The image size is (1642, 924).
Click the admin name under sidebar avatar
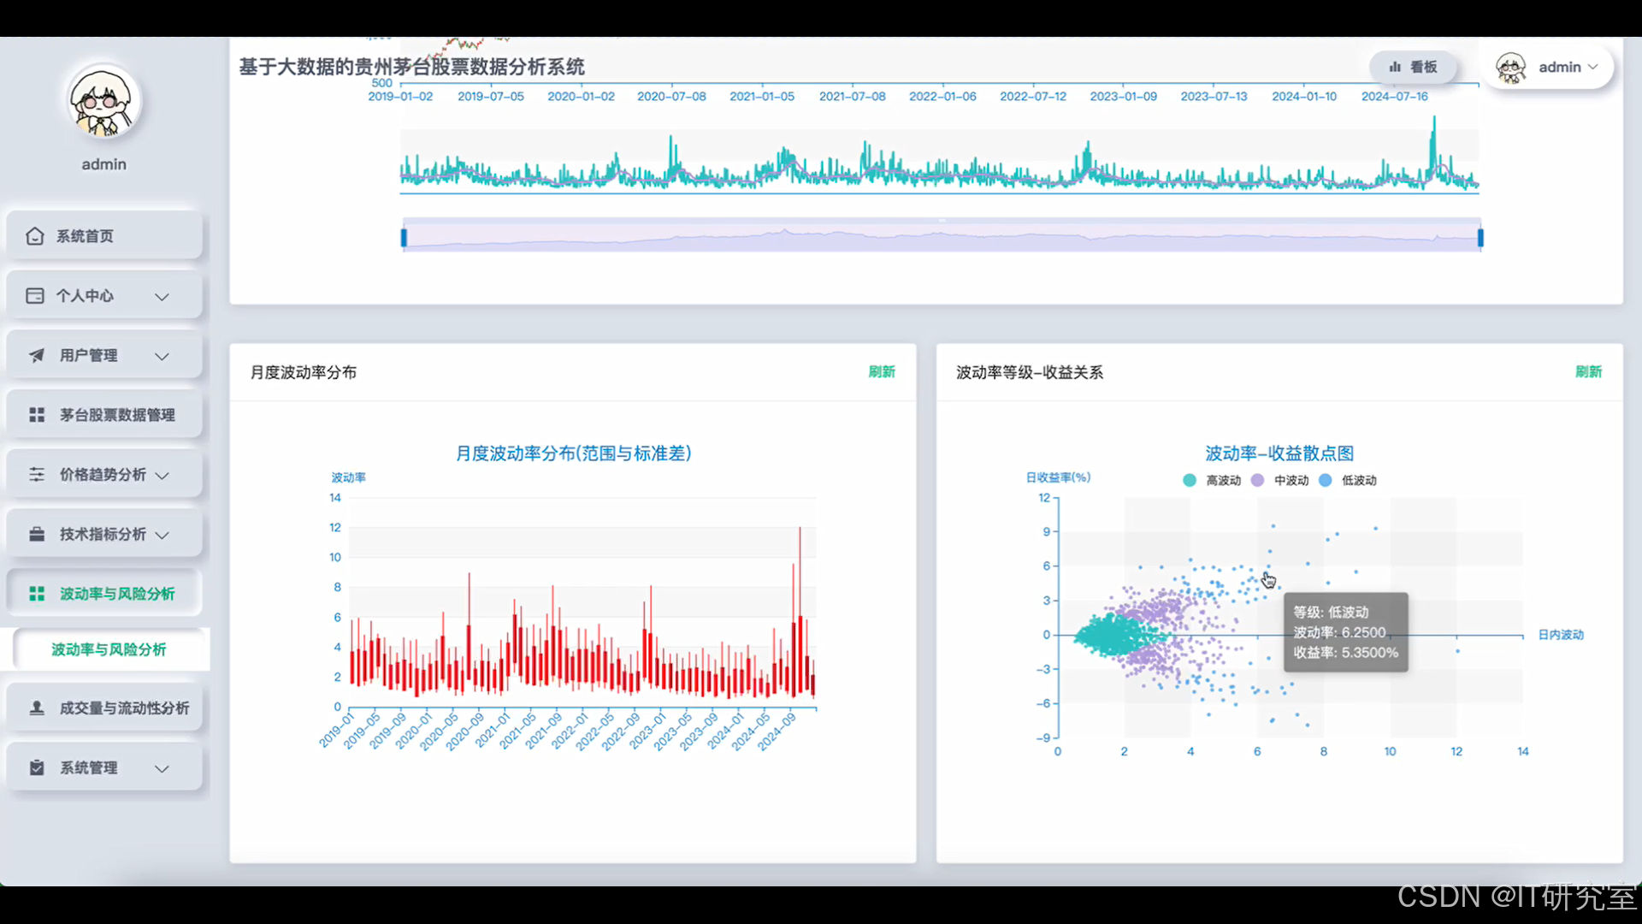tap(104, 164)
